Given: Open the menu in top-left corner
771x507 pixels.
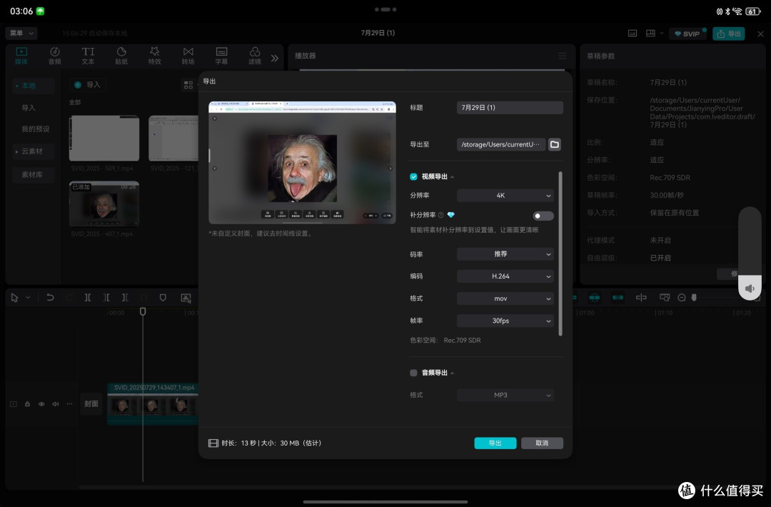Looking at the screenshot, I should click(21, 33).
